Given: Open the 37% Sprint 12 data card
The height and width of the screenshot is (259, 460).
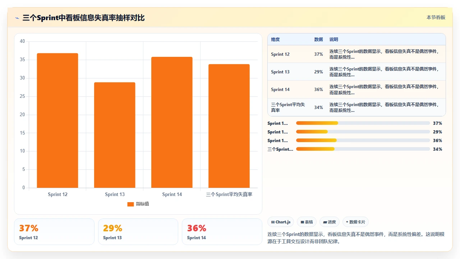Looking at the screenshot, I should click(54, 232).
